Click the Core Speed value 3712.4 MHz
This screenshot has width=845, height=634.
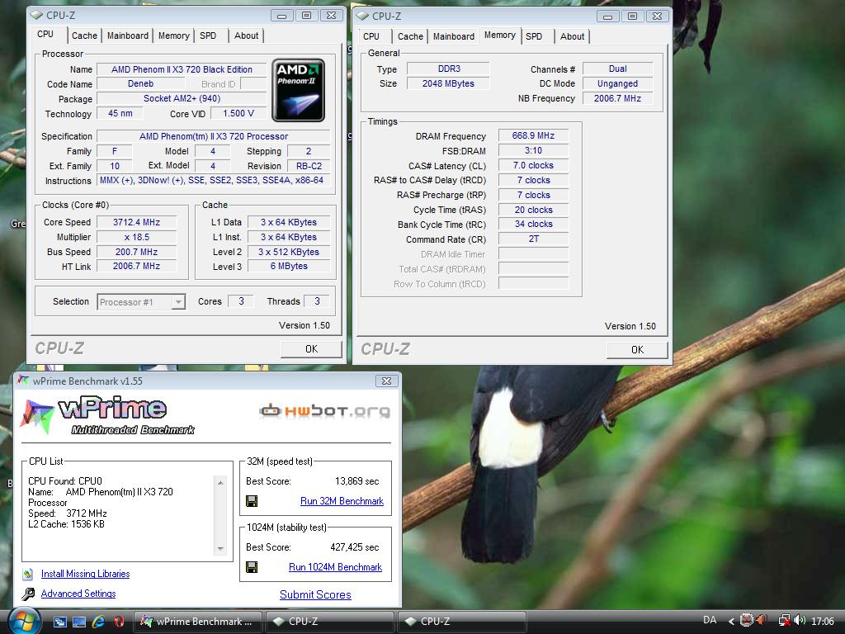click(136, 222)
